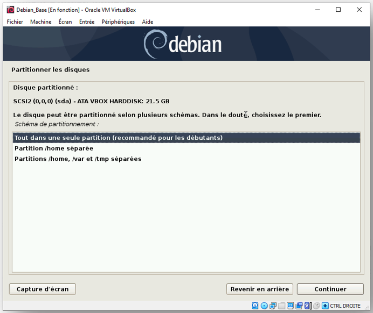Select 'Tout dans une seule partition' option
This screenshot has height=313, width=373.
tap(186, 138)
